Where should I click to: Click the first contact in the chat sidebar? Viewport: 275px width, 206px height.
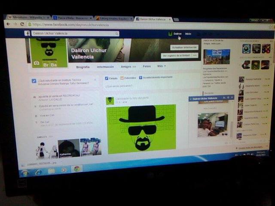[x=254, y=79]
